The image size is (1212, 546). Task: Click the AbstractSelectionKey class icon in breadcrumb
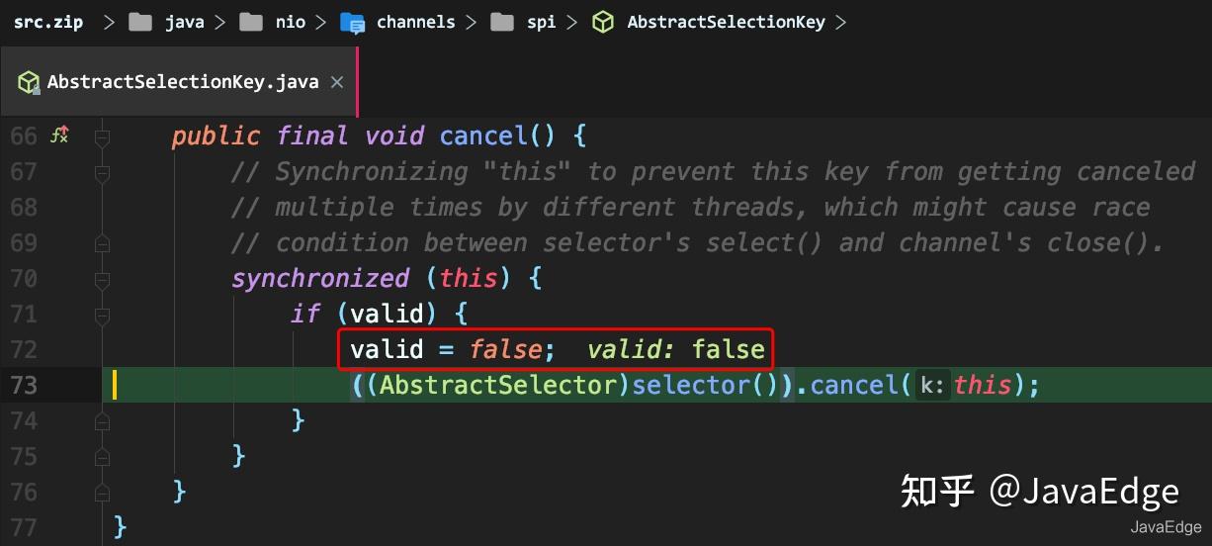coord(603,22)
